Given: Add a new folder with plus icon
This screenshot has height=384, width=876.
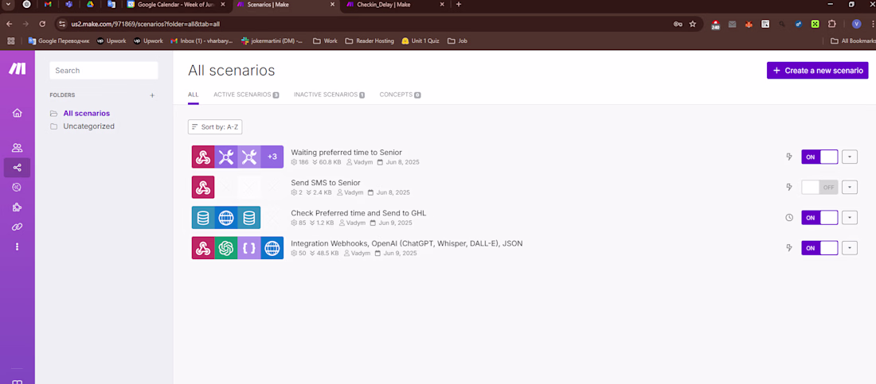Looking at the screenshot, I should pos(152,95).
